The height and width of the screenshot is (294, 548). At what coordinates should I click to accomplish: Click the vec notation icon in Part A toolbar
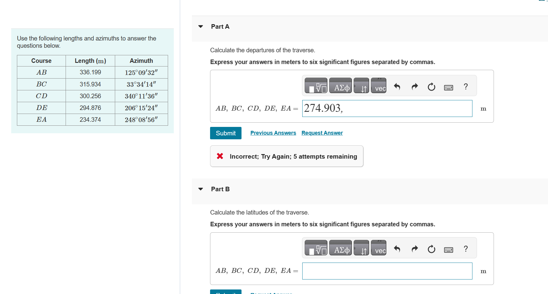[378, 86]
